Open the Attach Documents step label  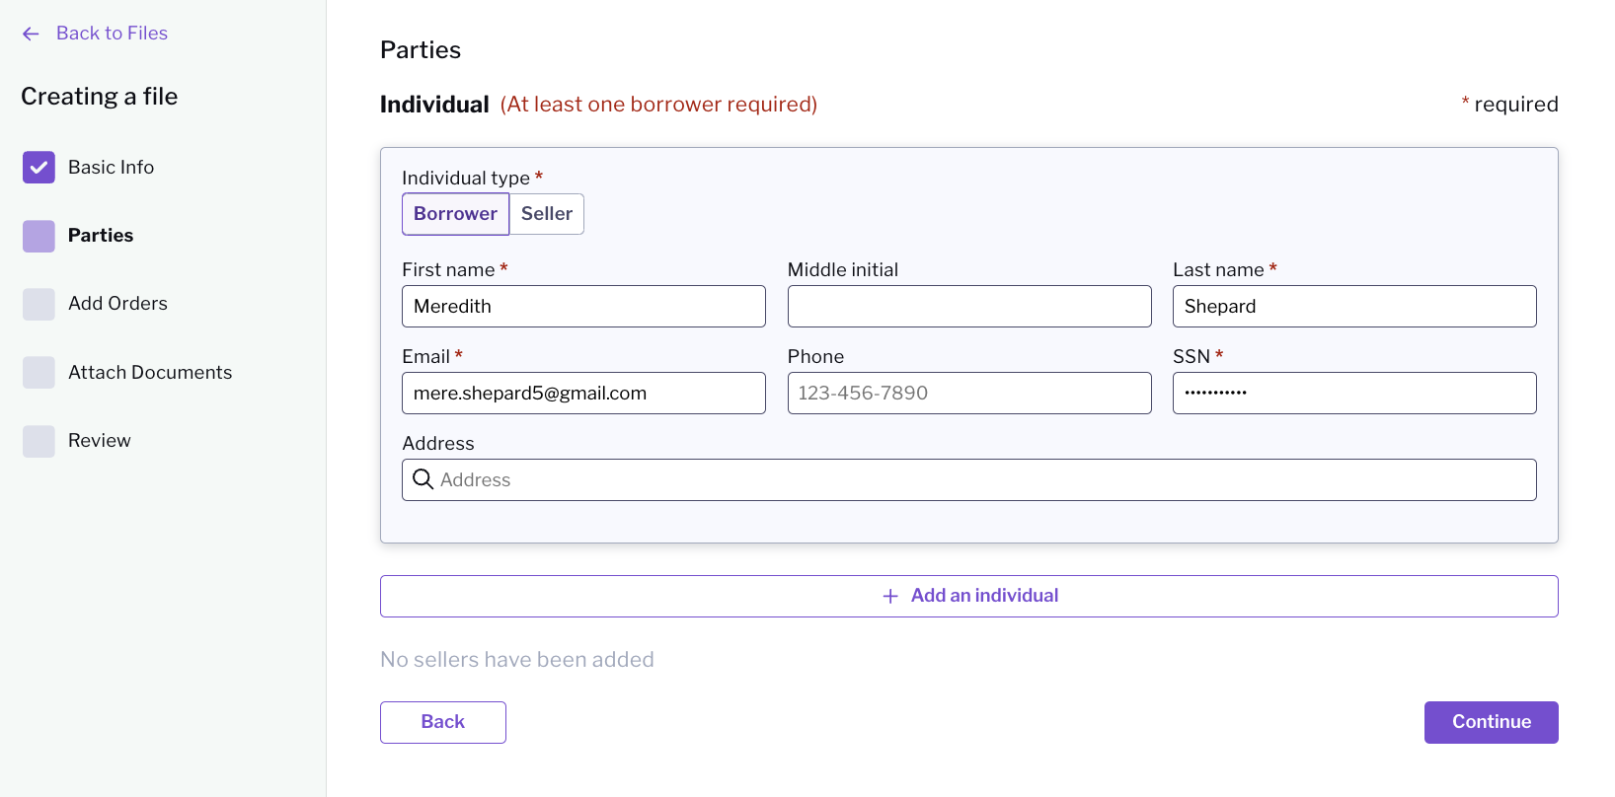[150, 372]
